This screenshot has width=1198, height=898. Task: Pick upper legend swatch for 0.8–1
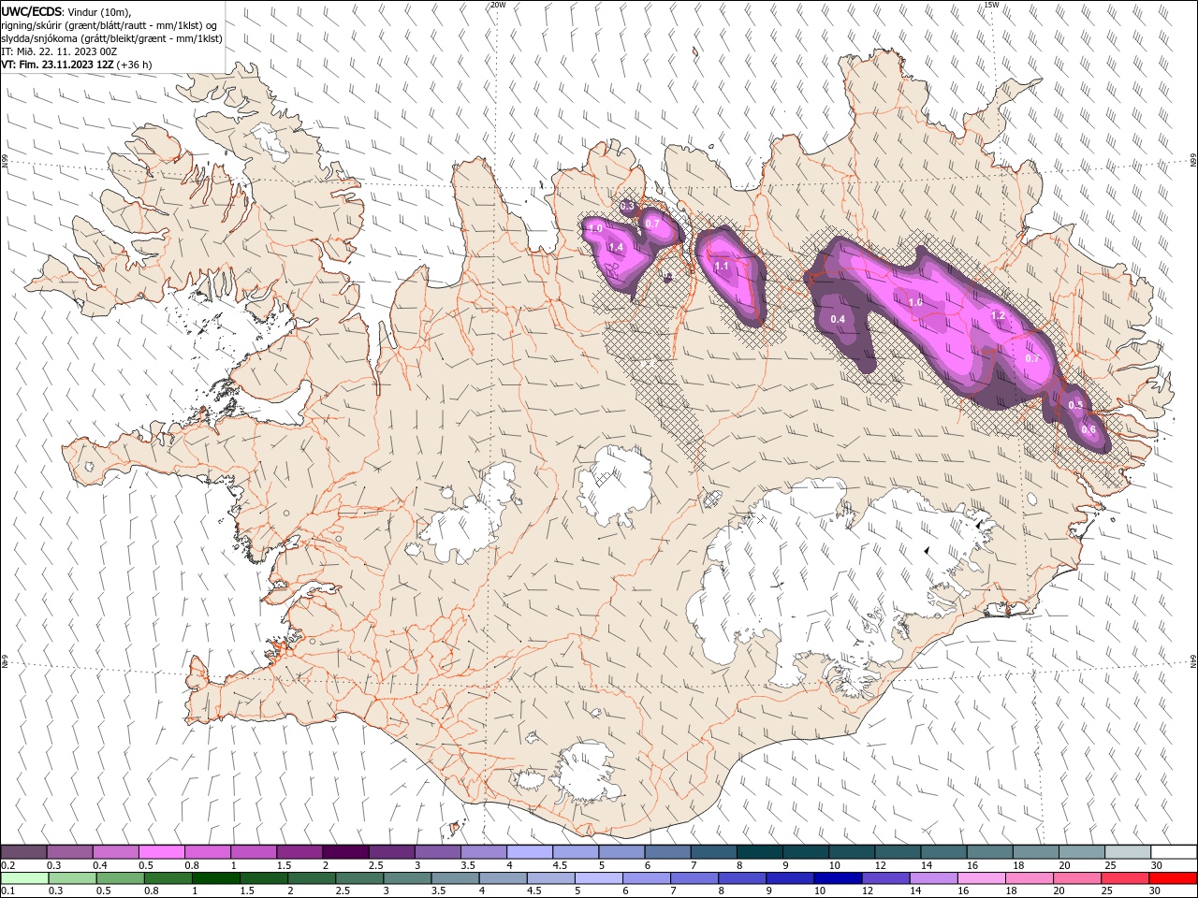(208, 852)
